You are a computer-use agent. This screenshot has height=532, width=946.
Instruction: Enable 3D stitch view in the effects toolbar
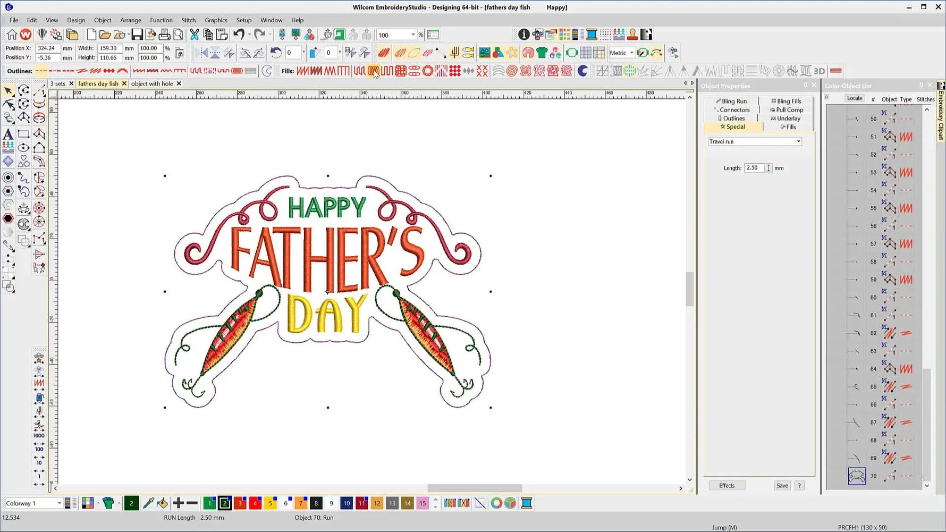click(x=818, y=70)
